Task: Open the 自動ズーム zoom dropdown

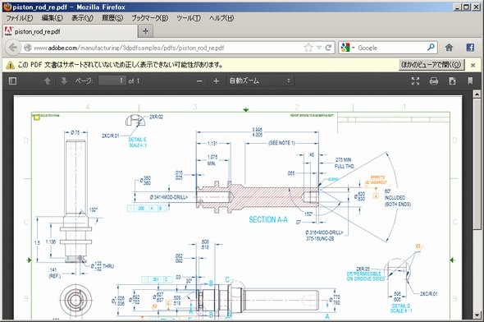Action: [x=260, y=81]
